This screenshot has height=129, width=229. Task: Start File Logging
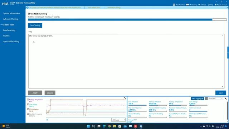(x=197, y=99)
